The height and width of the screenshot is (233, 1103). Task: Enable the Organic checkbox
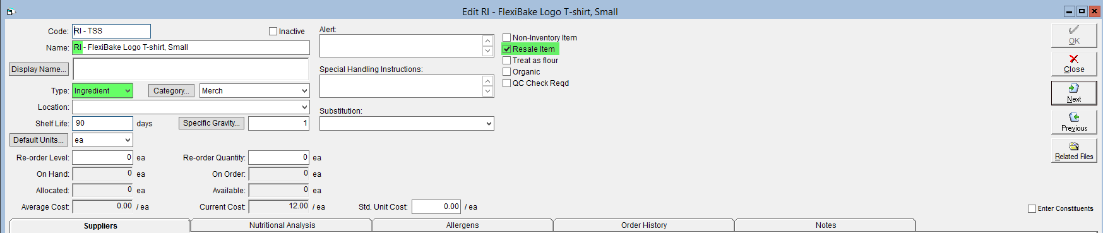click(506, 71)
